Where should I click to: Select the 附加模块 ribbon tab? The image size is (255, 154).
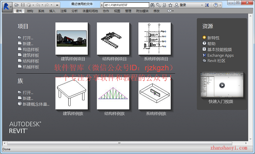coord(142,11)
